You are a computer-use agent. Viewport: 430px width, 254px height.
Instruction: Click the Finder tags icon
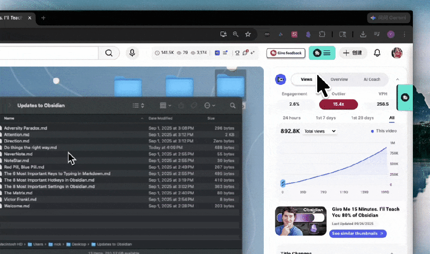pos(194,106)
